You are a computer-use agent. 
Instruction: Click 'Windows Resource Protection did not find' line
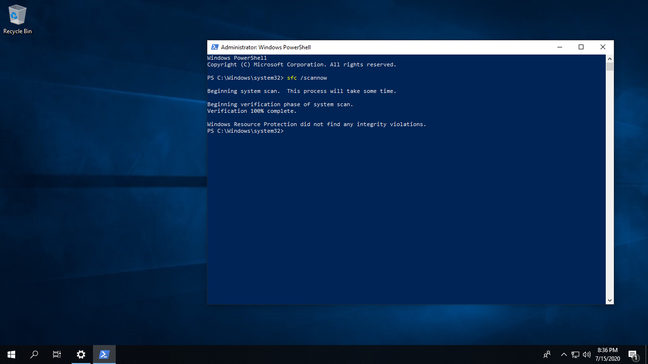(x=317, y=124)
